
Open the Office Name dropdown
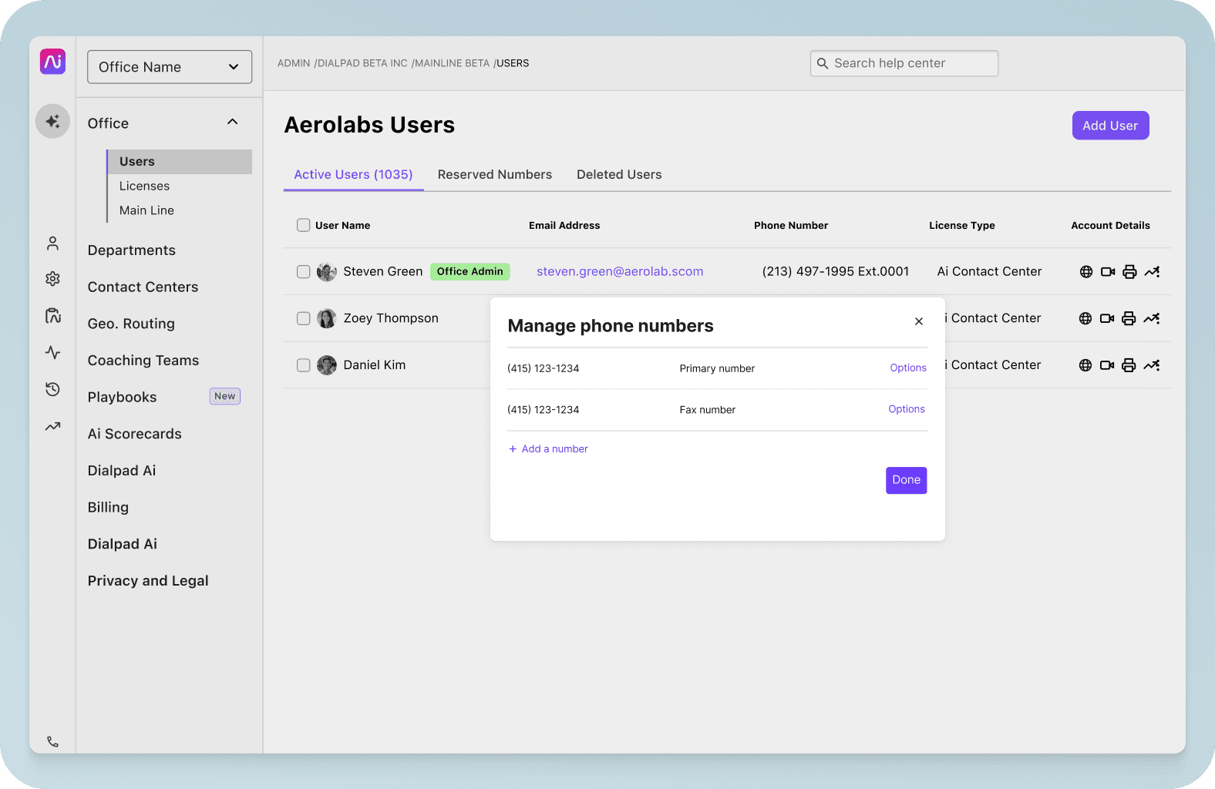pyautogui.click(x=170, y=67)
